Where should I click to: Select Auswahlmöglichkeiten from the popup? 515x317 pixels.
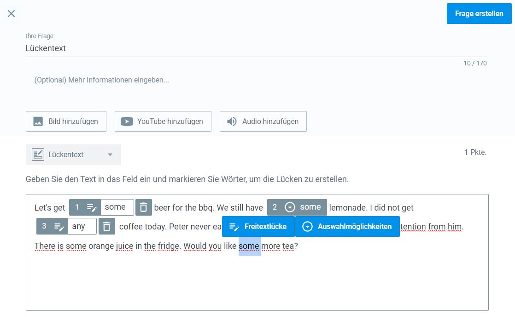click(x=347, y=226)
